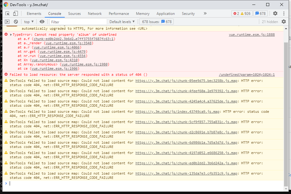Open vue.runtime.esm.js:1888 source link

pyautogui.click(x=252, y=35)
